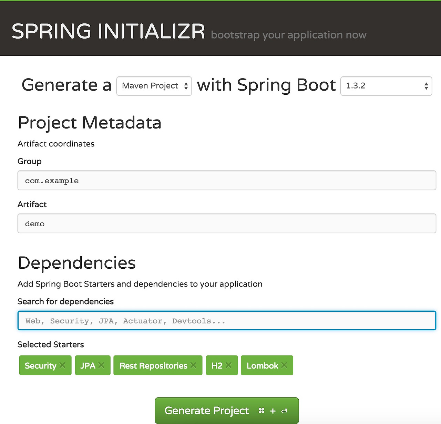Open the Spring Boot version 1.3.2 dropdown
The height and width of the screenshot is (424, 441).
click(386, 86)
